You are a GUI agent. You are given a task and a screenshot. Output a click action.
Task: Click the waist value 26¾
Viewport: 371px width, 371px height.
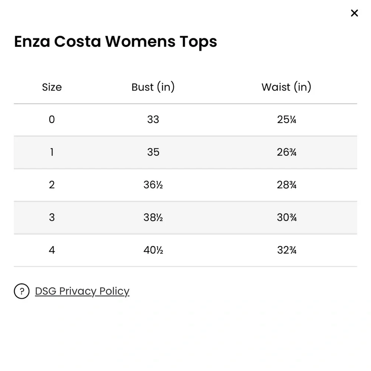click(286, 152)
